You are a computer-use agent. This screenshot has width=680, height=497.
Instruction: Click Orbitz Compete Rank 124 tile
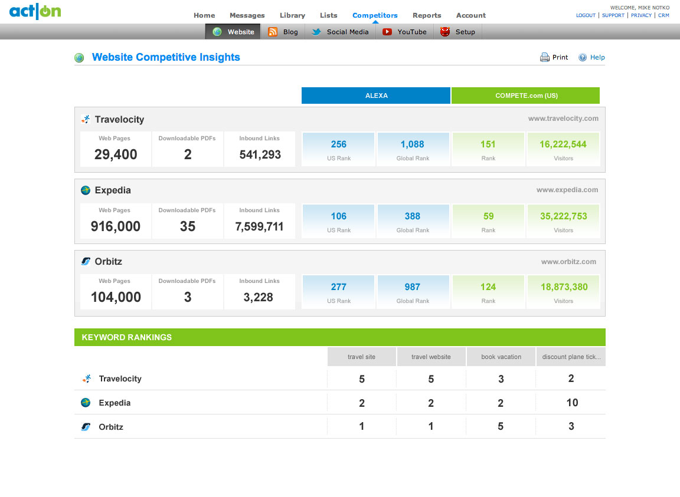[x=488, y=292]
